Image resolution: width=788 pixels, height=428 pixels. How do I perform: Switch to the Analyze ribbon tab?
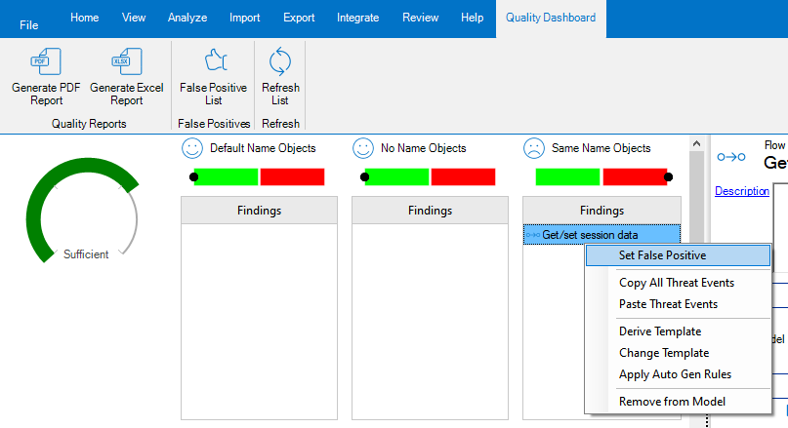tap(187, 18)
